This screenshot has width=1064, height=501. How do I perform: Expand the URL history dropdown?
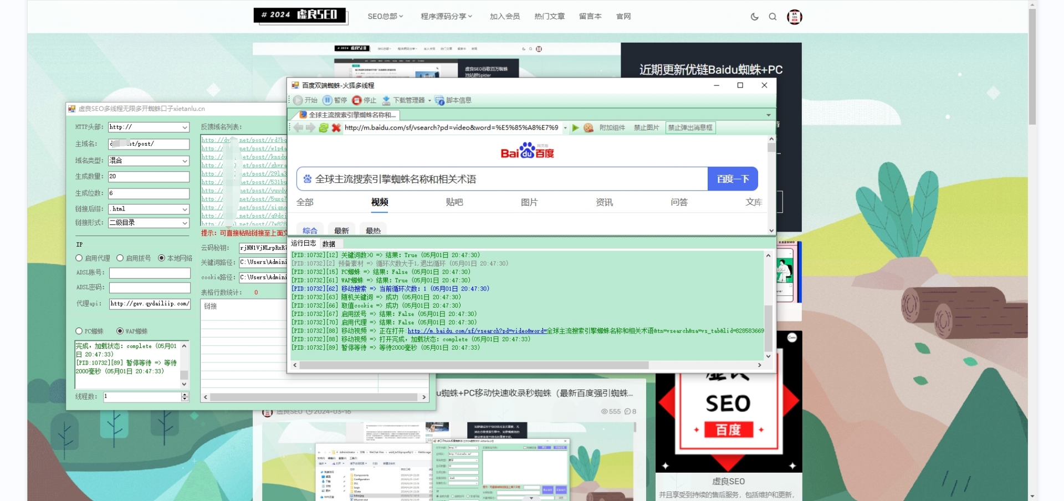click(x=565, y=127)
